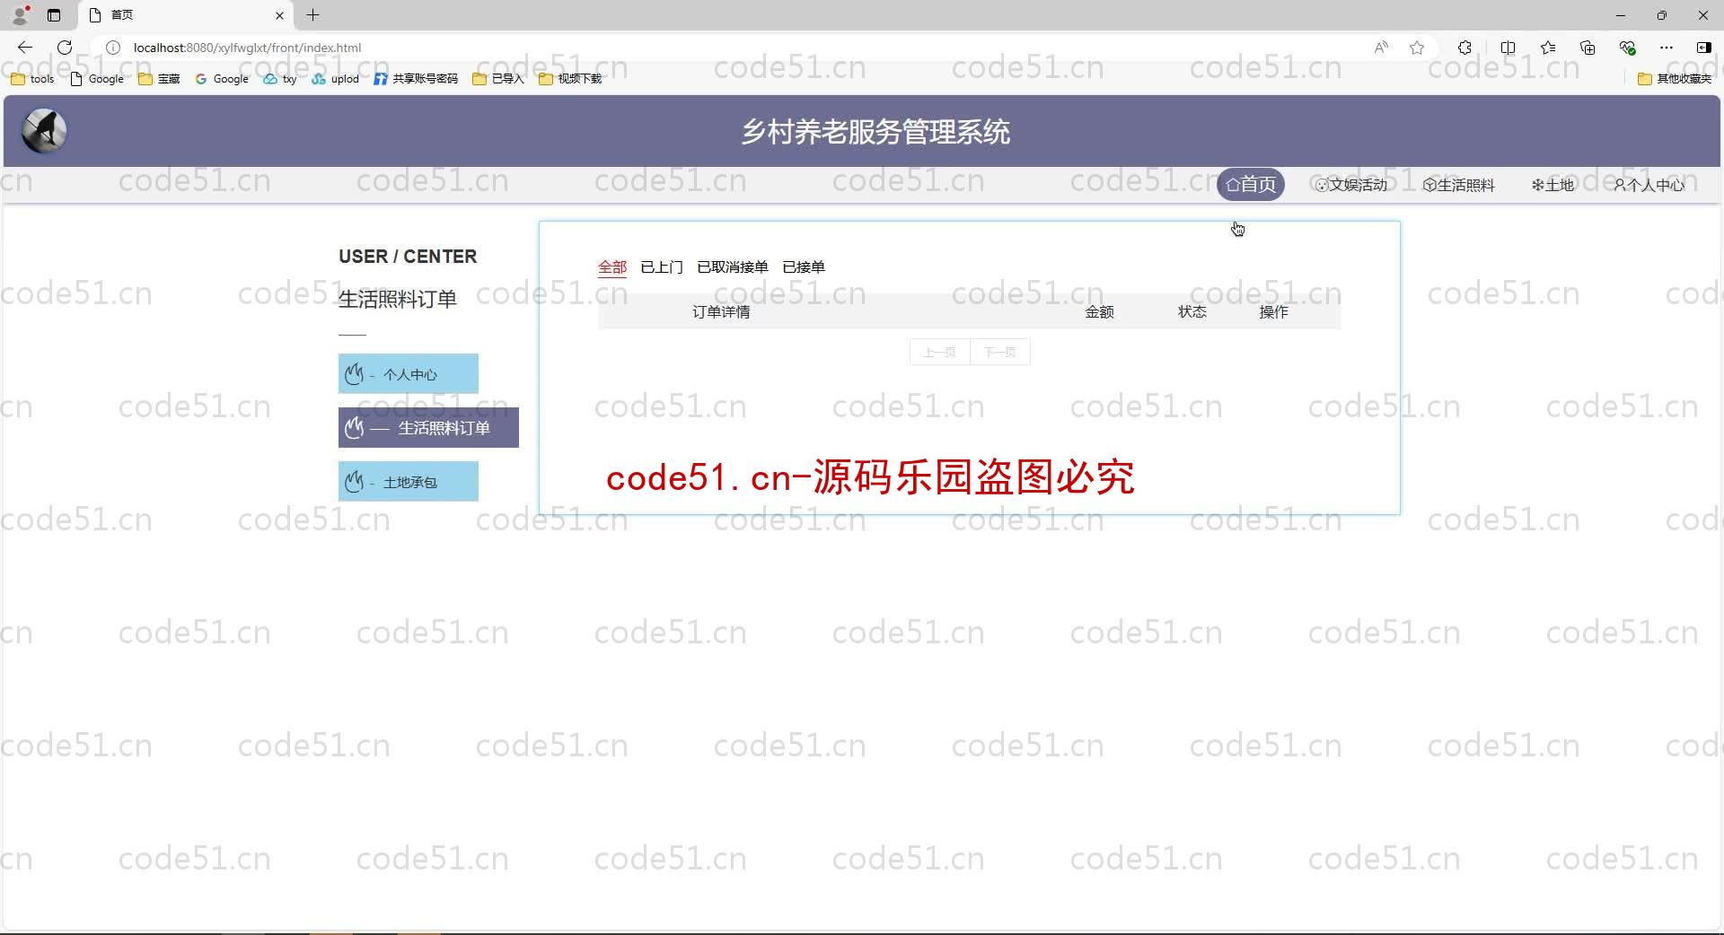Switch to the 已上门 orders tab
This screenshot has height=935, width=1724.
pyautogui.click(x=662, y=267)
